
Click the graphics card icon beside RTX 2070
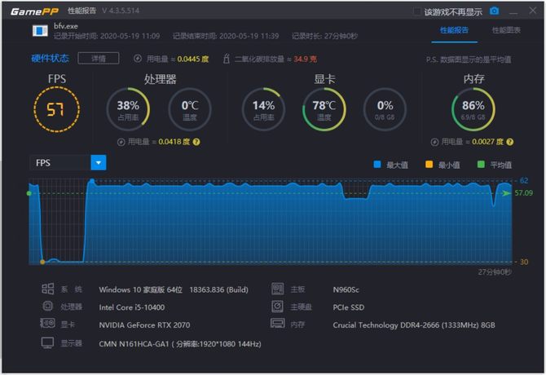click(48, 324)
